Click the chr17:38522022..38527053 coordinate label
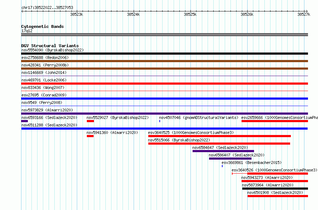 (47, 7)
